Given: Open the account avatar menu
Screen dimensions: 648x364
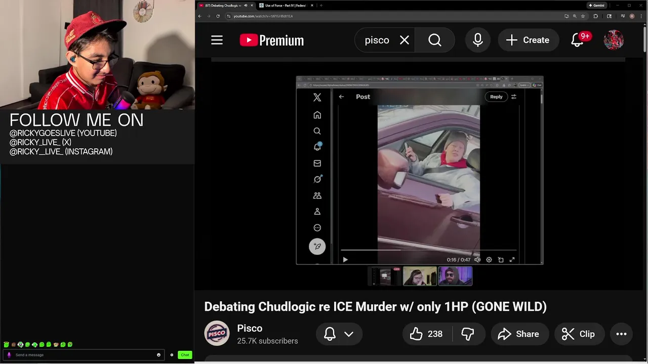Looking at the screenshot, I should tap(614, 40).
